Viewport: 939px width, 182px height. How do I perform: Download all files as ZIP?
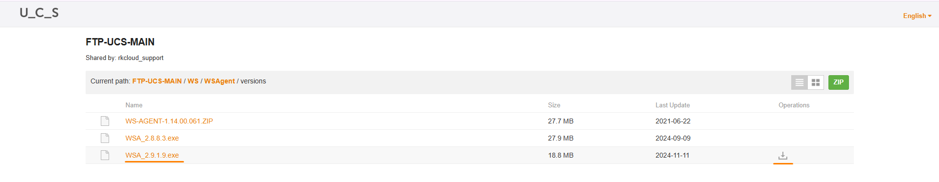838,82
